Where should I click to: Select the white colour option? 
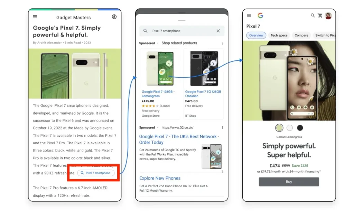pos(290,128)
